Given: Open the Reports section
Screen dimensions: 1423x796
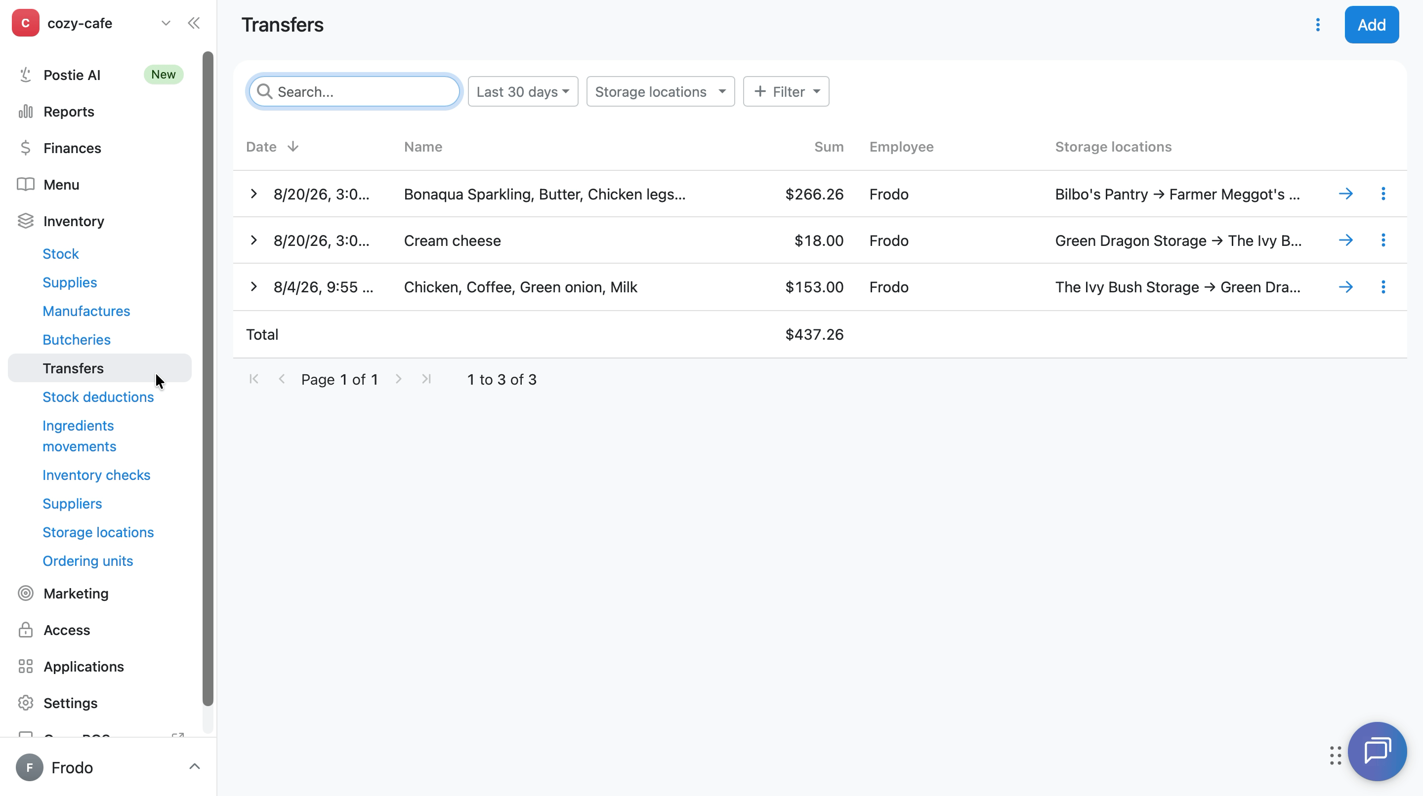Looking at the screenshot, I should click(x=69, y=112).
